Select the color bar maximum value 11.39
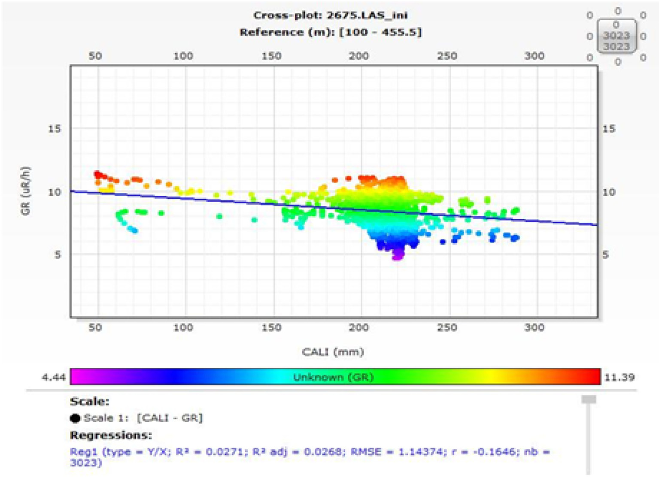Viewport: 659px width, 481px height. 619,377
